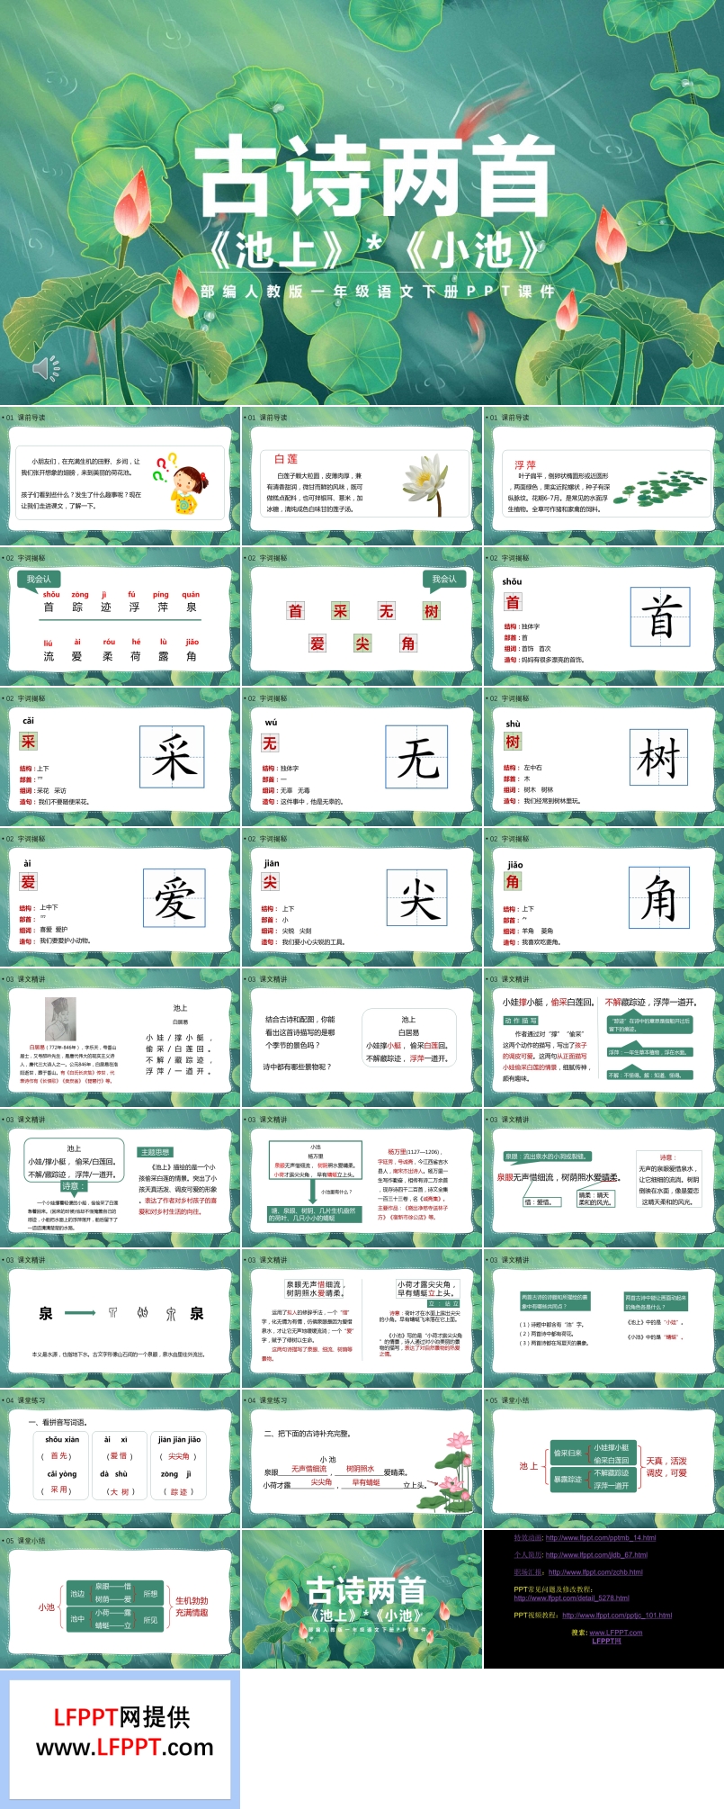The width and height of the screenshot is (724, 1809).
Task: Open the zchb.html workplace report link
Action: 594,1572
